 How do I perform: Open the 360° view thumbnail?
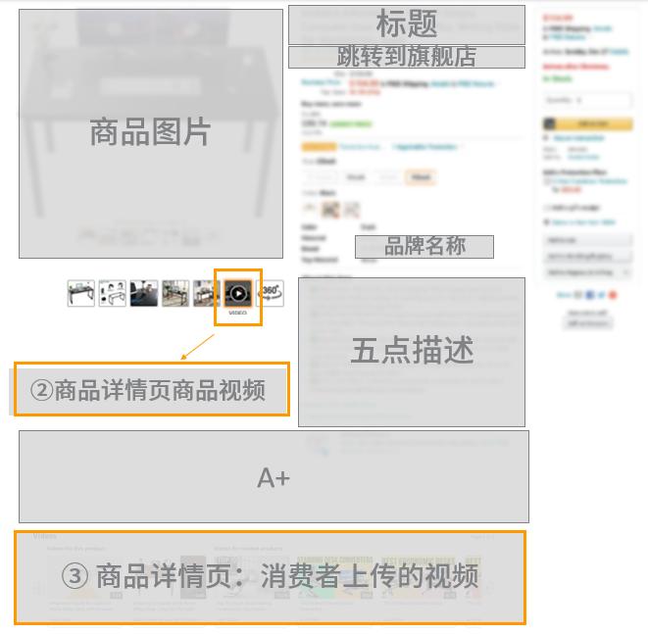coord(271,293)
